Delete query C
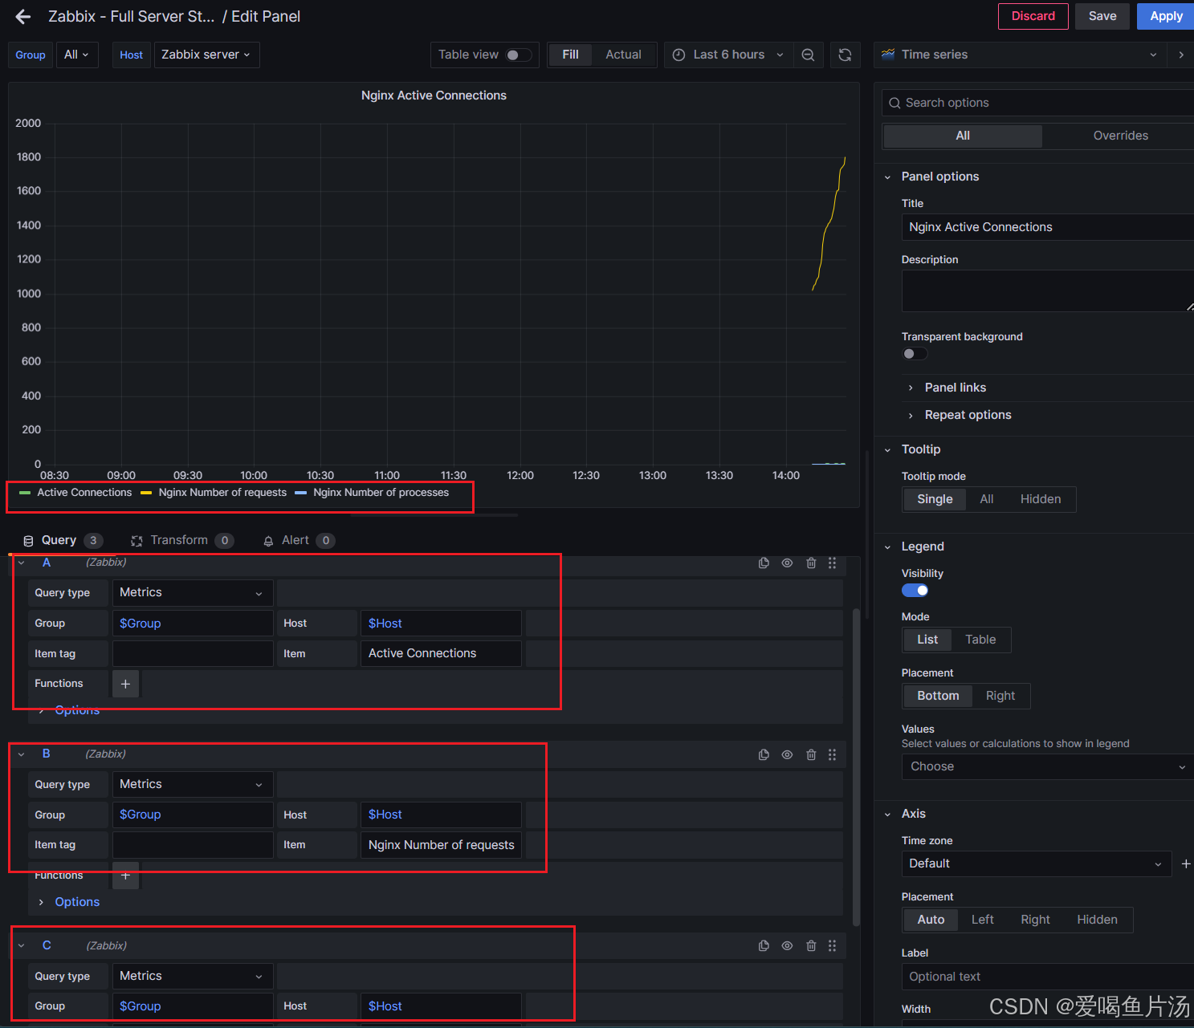 tap(811, 946)
